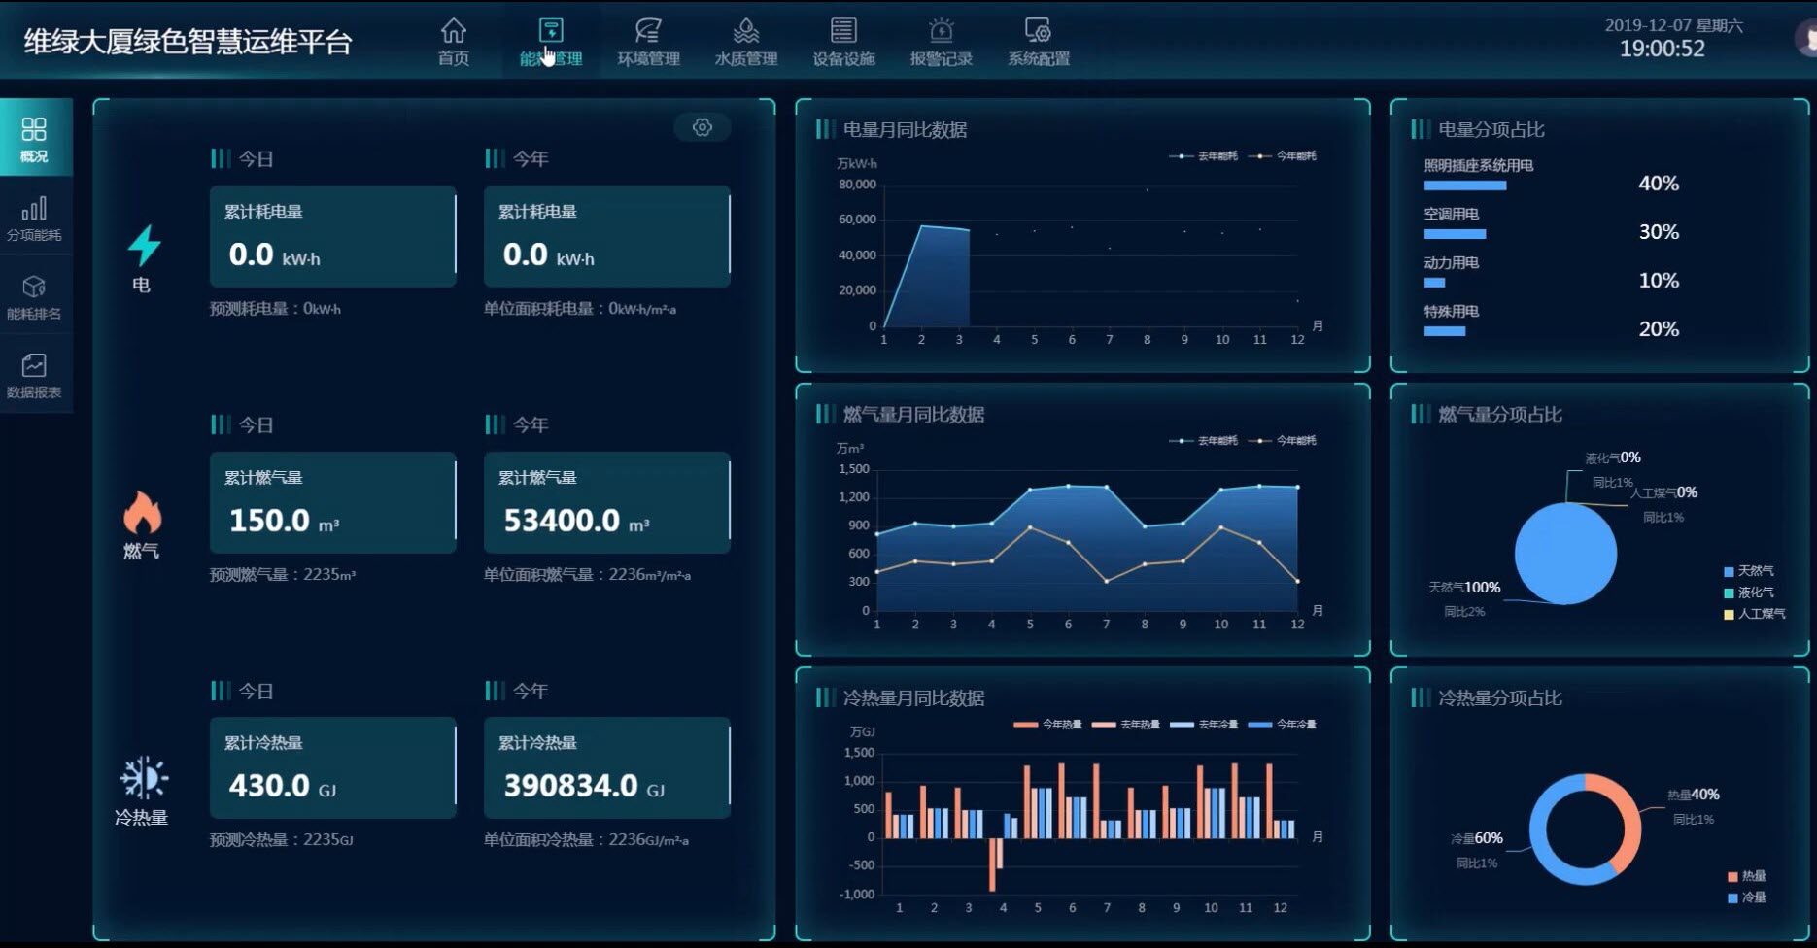Toggle 去年热量 legend in 冷热量 bar chart

tap(1126, 724)
